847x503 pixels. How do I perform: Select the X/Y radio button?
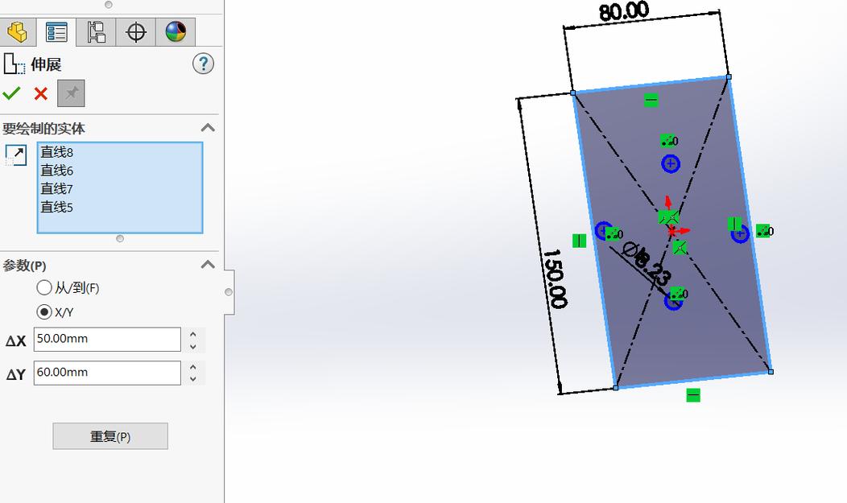pyautogui.click(x=45, y=312)
